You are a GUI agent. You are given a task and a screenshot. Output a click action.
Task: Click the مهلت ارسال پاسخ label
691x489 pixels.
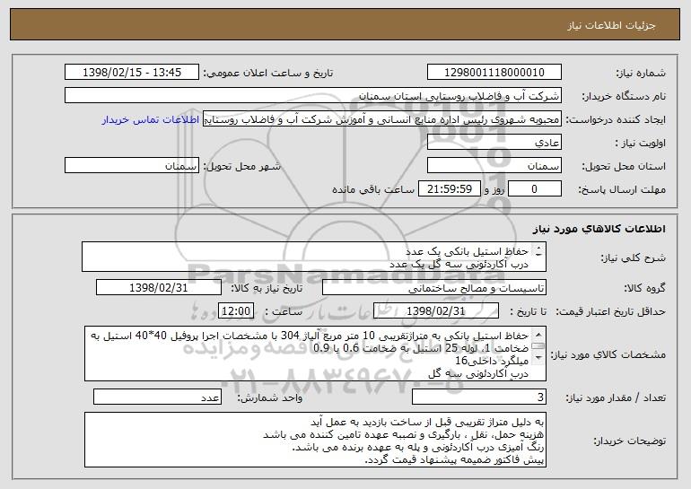tap(622, 189)
